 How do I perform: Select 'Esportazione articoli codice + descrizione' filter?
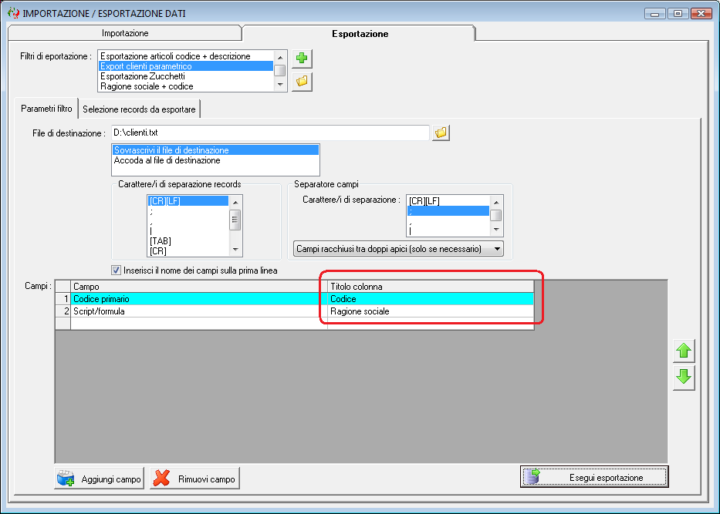pyautogui.click(x=186, y=56)
